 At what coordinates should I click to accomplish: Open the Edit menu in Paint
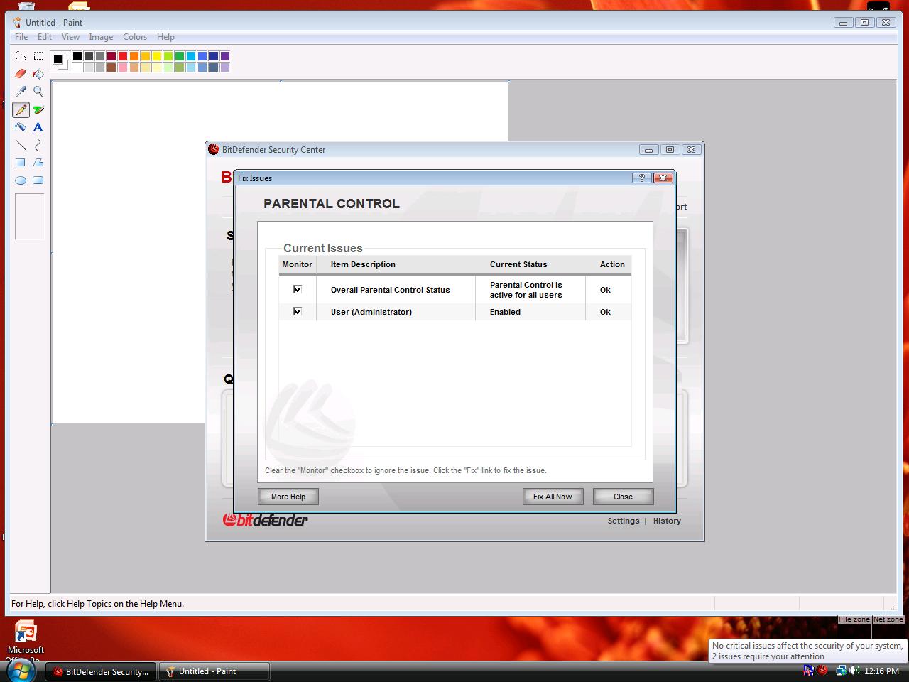[x=45, y=37]
